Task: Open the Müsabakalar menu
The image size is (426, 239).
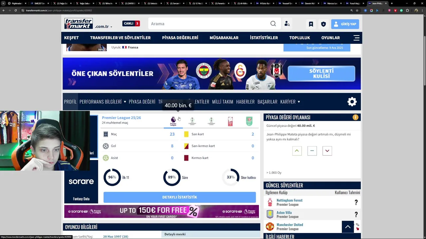Action: tap(224, 38)
